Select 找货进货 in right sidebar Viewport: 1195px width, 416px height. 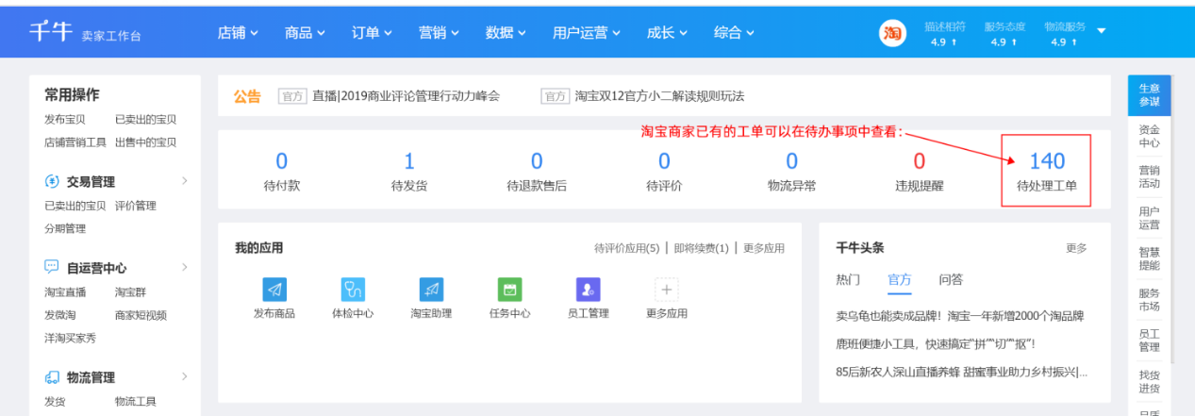pos(1149,382)
